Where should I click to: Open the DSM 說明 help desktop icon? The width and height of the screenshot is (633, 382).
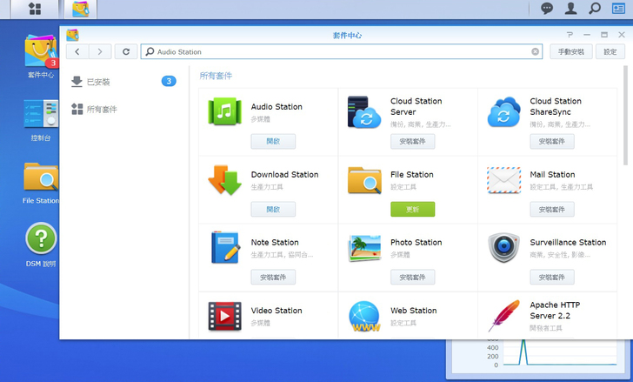point(41,245)
